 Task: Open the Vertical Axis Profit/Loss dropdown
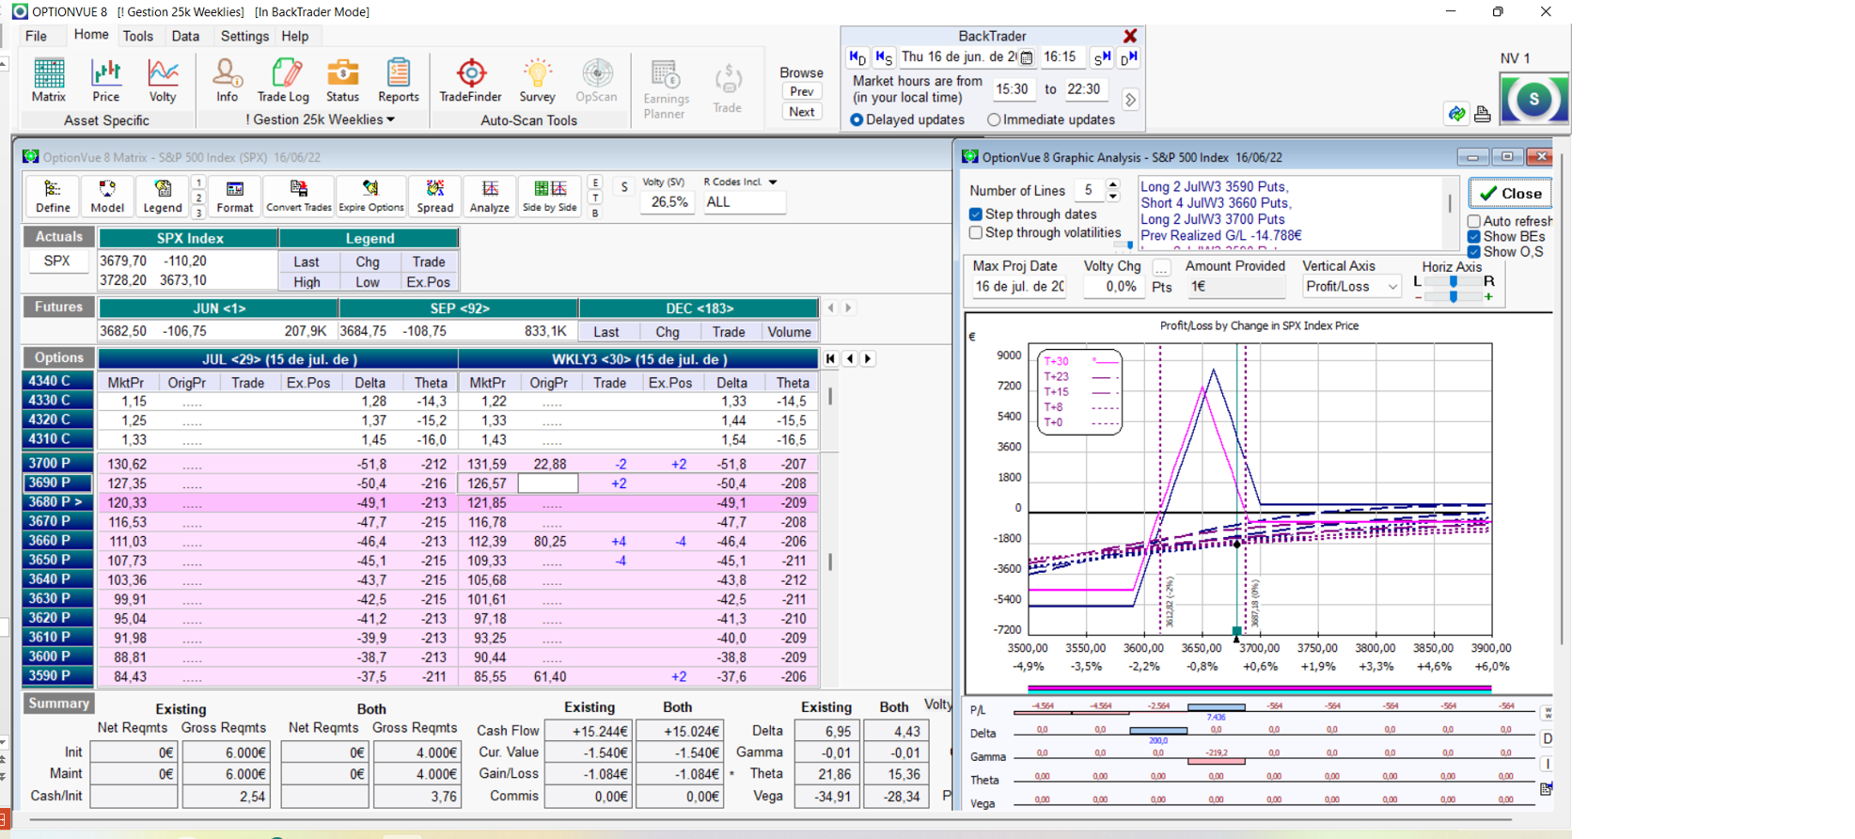tap(1351, 287)
